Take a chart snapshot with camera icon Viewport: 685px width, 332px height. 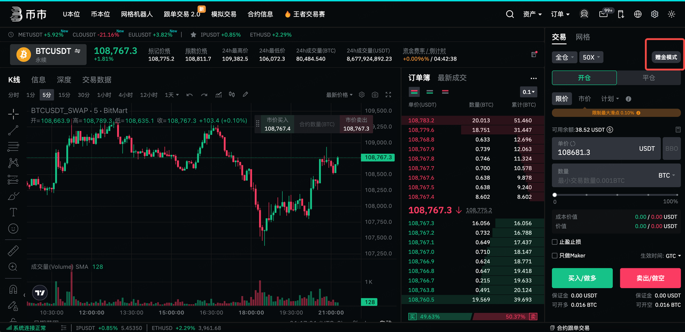pyautogui.click(x=375, y=95)
